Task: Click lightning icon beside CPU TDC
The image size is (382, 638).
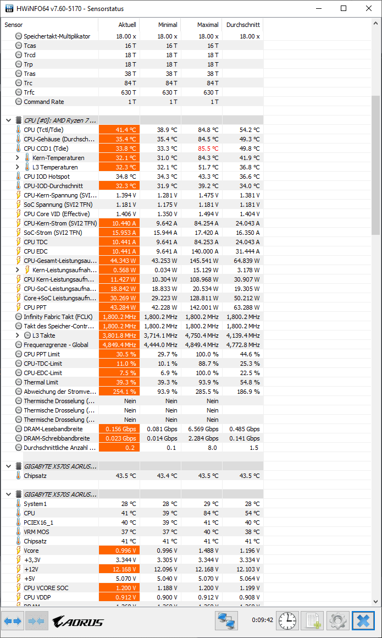Action: coord(18,242)
